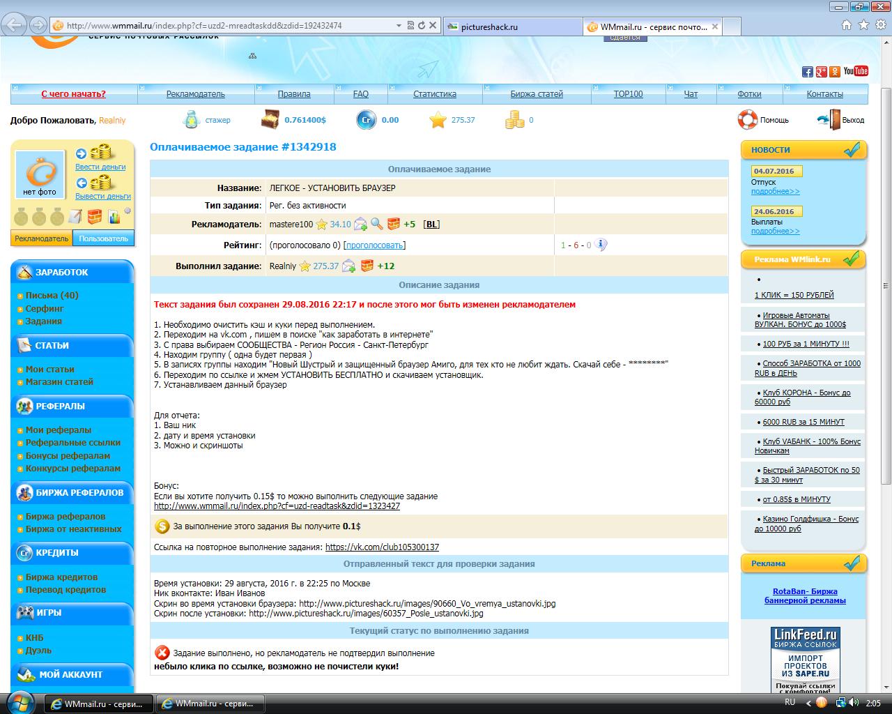Click the LinkFeed.ru banner ad
The height and width of the screenshot is (714, 892).
(x=805, y=659)
